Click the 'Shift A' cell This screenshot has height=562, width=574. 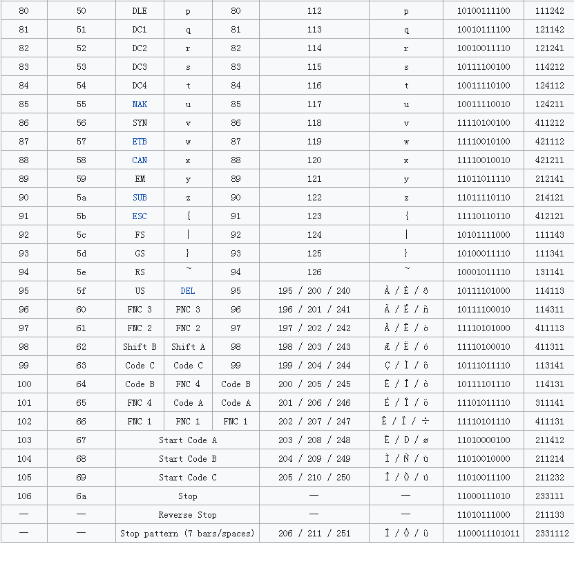(188, 347)
